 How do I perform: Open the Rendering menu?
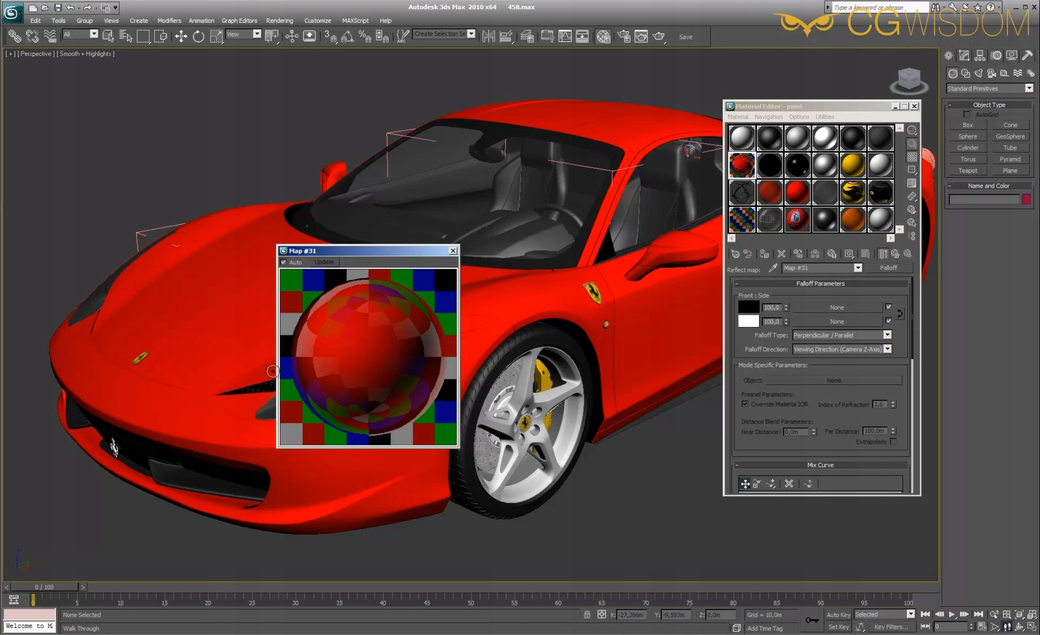point(279,21)
